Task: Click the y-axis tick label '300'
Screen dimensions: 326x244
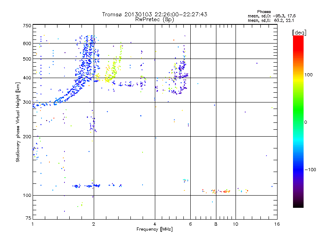Action: (x=27, y=102)
